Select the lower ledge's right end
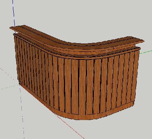This screenshot has width=152, height=139. [x=138, y=48]
